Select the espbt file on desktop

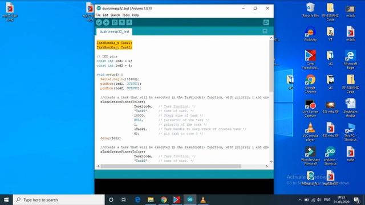[x=350, y=154]
